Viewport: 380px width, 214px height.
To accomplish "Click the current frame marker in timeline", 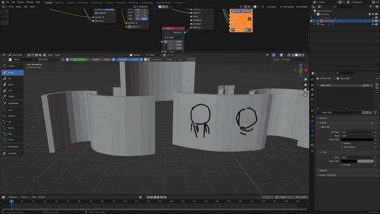I will (x=11, y=202).
